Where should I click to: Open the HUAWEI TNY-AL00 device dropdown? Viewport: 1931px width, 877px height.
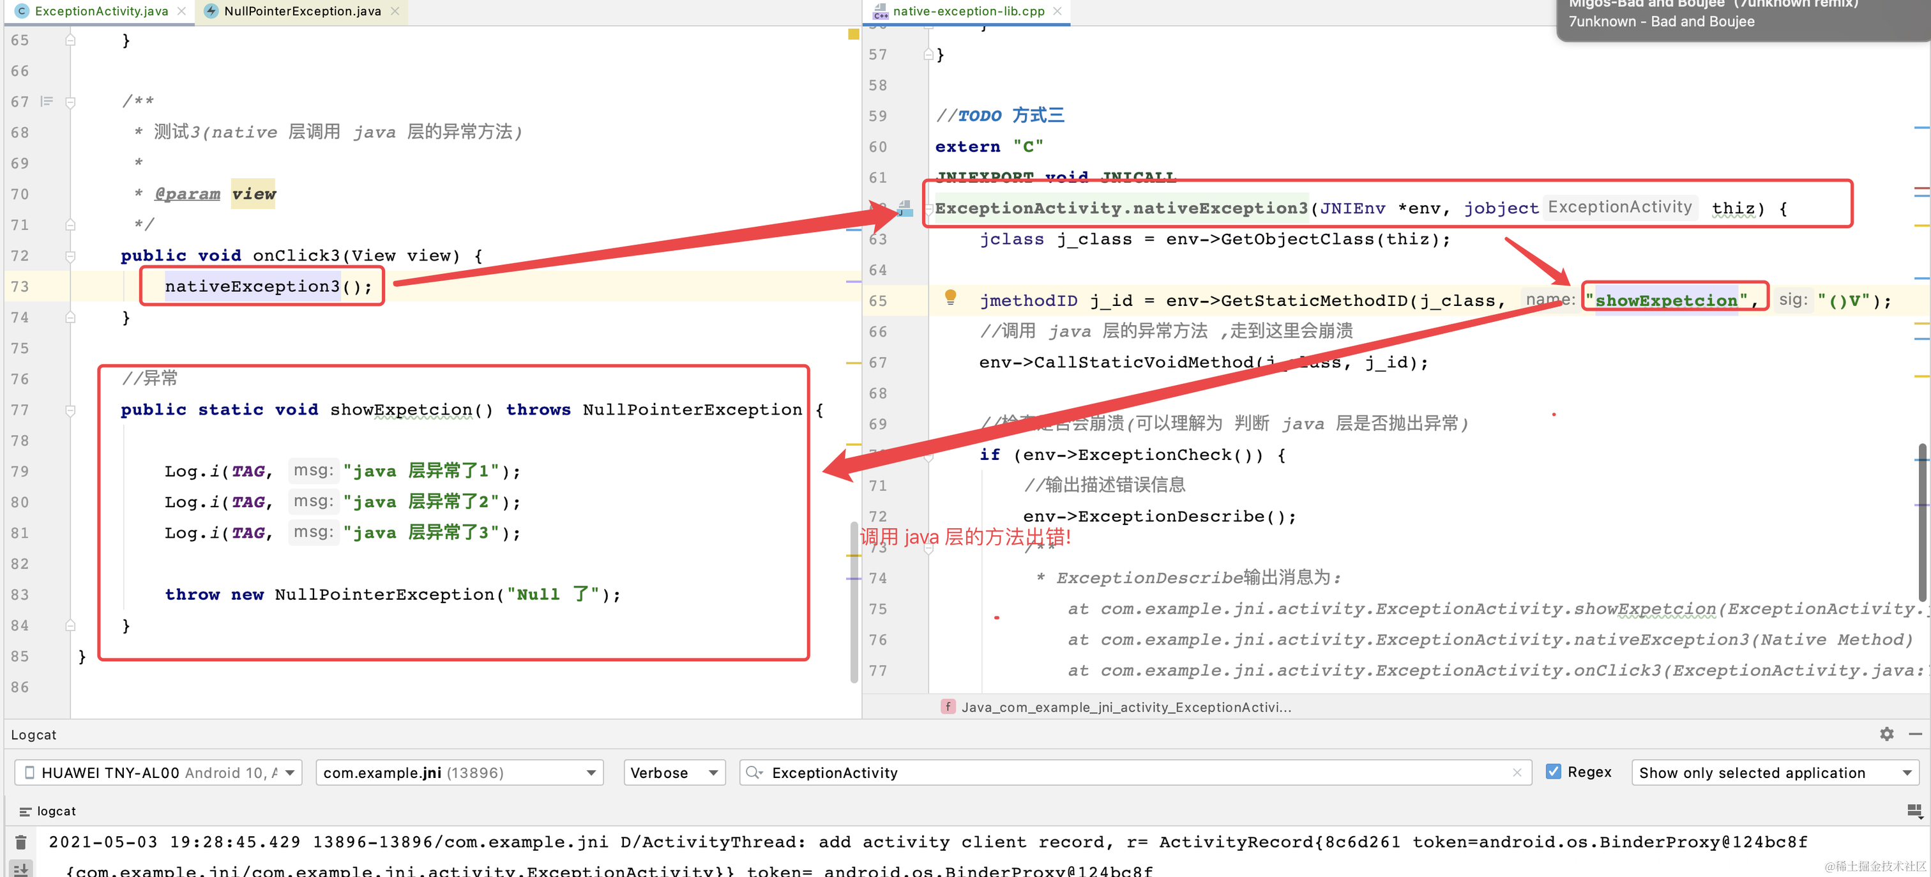[158, 773]
